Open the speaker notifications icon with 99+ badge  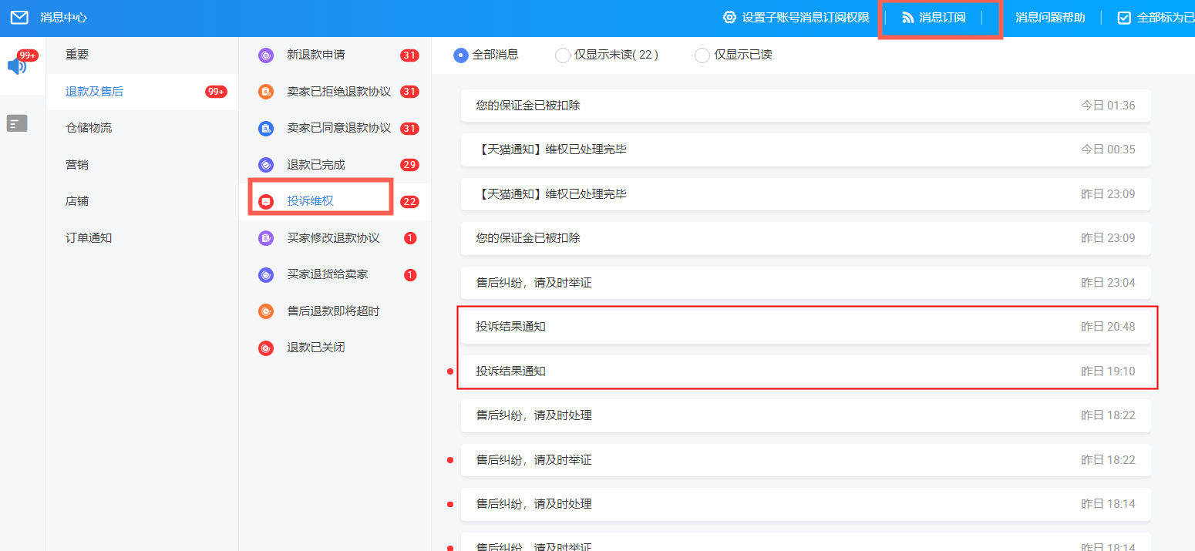click(x=17, y=66)
